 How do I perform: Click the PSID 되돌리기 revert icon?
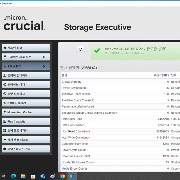5,103
